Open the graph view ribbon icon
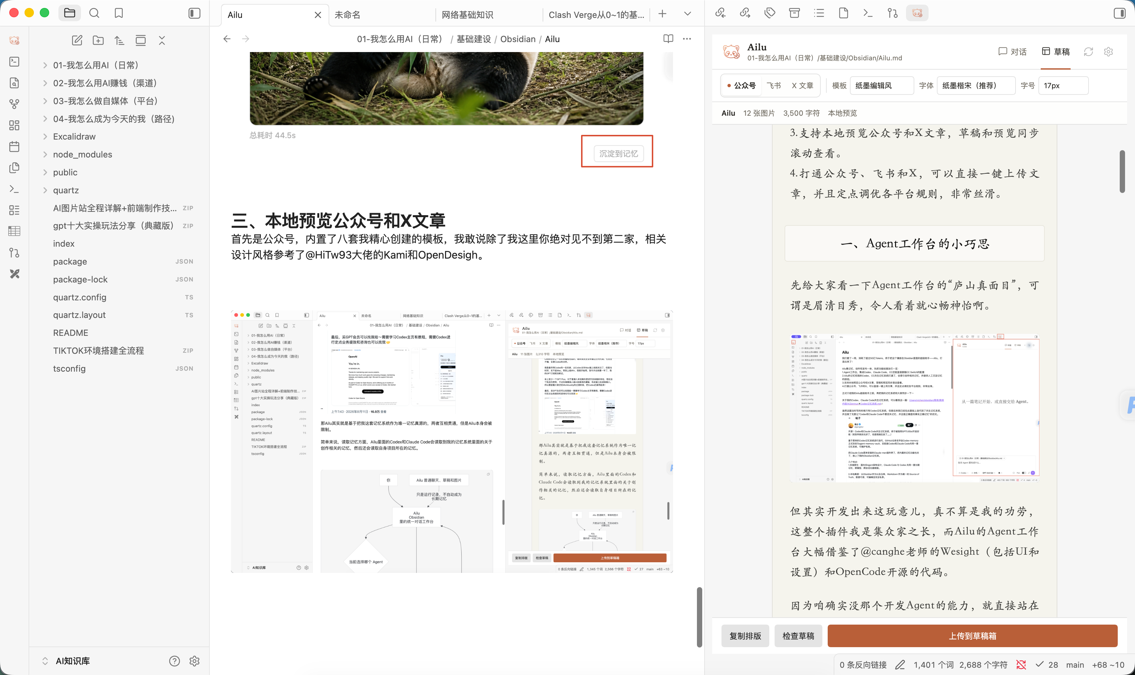Image resolution: width=1135 pixels, height=675 pixels. coord(15,104)
